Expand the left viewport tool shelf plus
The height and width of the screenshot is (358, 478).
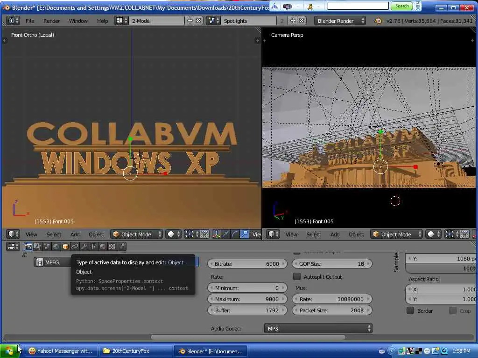(5, 40)
